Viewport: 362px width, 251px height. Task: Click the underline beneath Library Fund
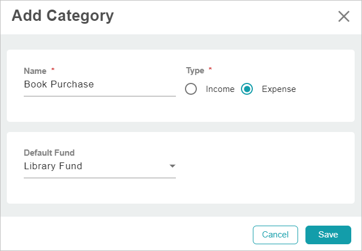pos(100,178)
